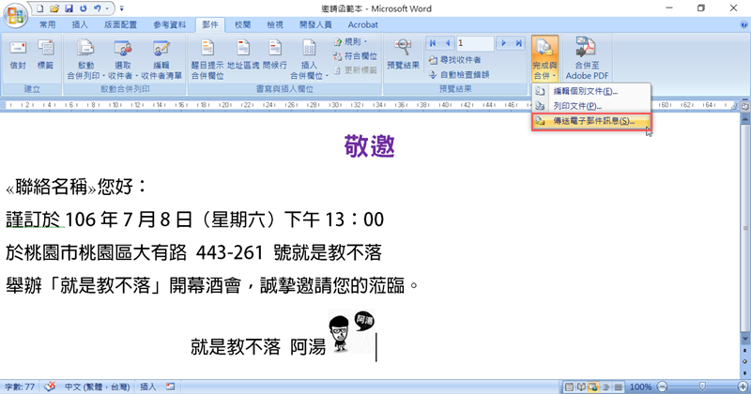Switch to Web Layout view
Viewport: 751px width, 394px height.
[593, 386]
